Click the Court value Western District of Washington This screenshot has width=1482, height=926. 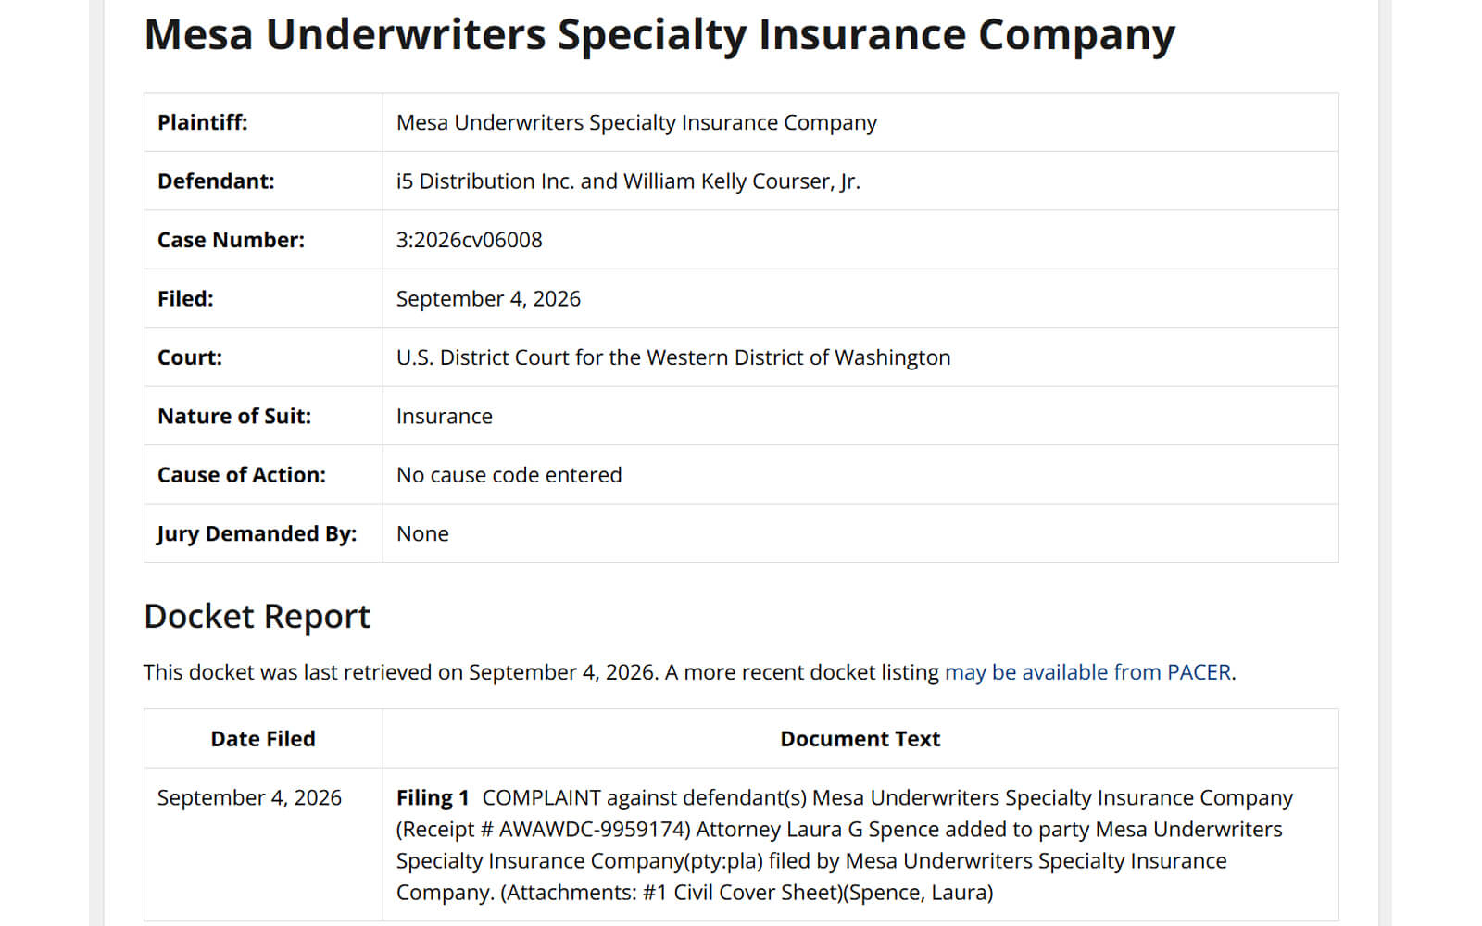(x=673, y=357)
